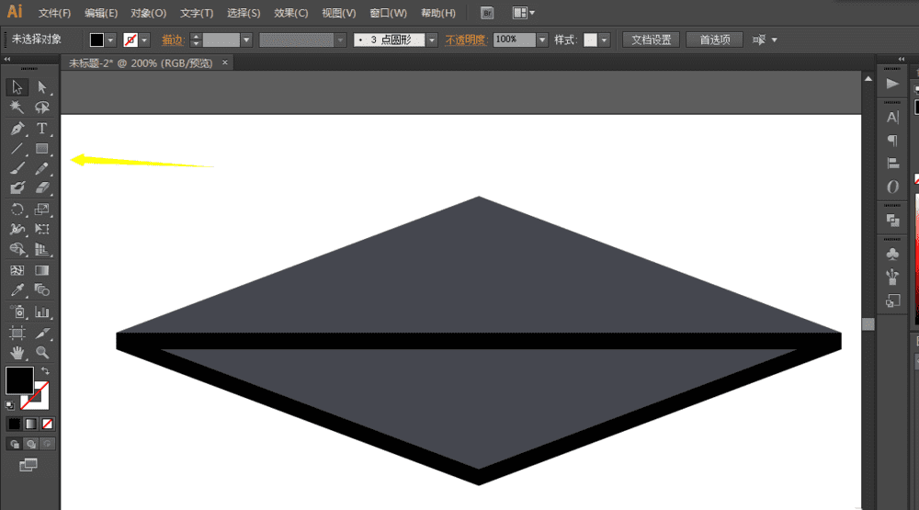Select the Hand tool
This screenshot has width=919, height=510.
click(17, 352)
